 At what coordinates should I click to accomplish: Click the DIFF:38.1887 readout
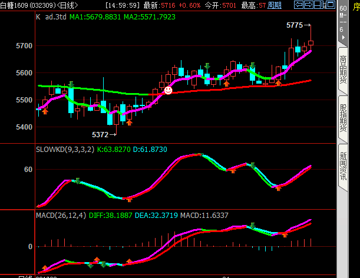click(110, 216)
